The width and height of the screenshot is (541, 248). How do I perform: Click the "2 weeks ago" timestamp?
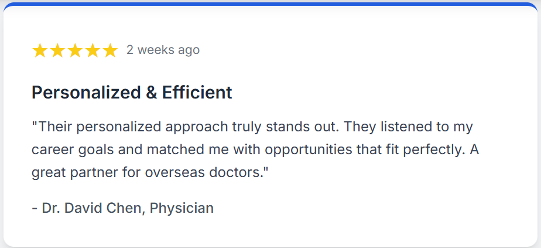[x=163, y=50]
